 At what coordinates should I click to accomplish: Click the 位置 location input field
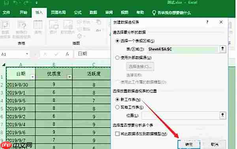click(181, 115)
